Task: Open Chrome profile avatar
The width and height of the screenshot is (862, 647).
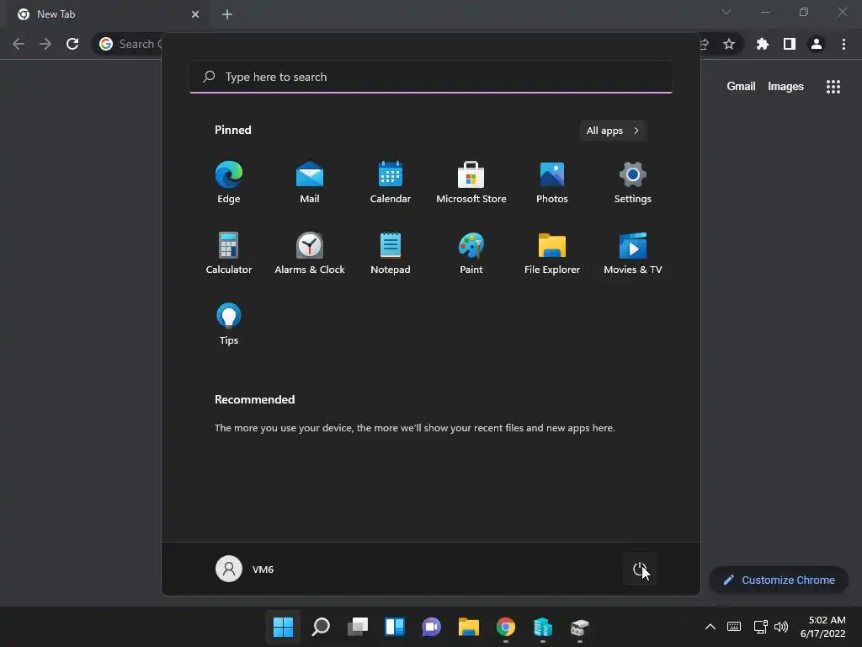Action: click(x=817, y=44)
